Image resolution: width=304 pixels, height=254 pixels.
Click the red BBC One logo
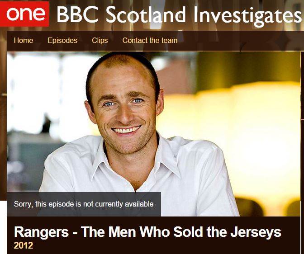coord(24,14)
